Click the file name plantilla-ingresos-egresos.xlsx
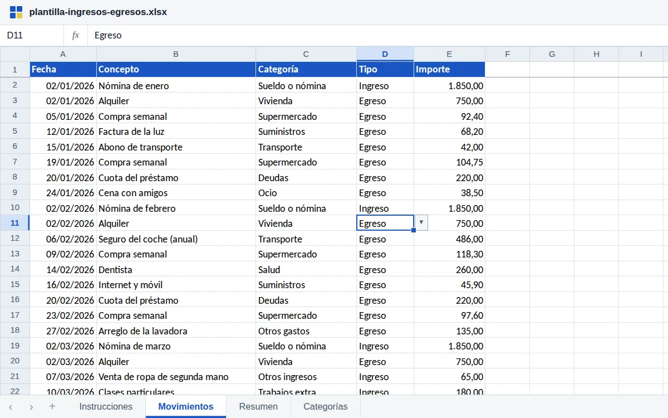The height and width of the screenshot is (418, 668). click(x=98, y=12)
